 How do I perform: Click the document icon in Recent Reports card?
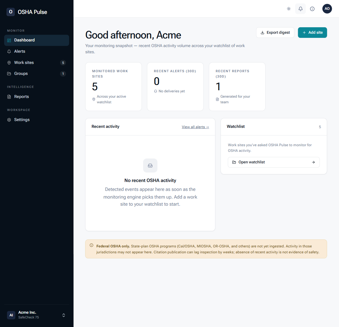click(x=217, y=99)
